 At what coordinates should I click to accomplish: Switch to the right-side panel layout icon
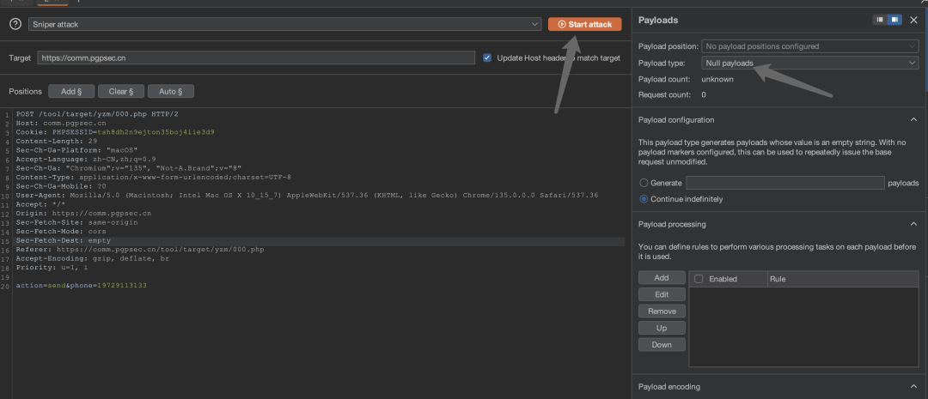click(x=894, y=20)
